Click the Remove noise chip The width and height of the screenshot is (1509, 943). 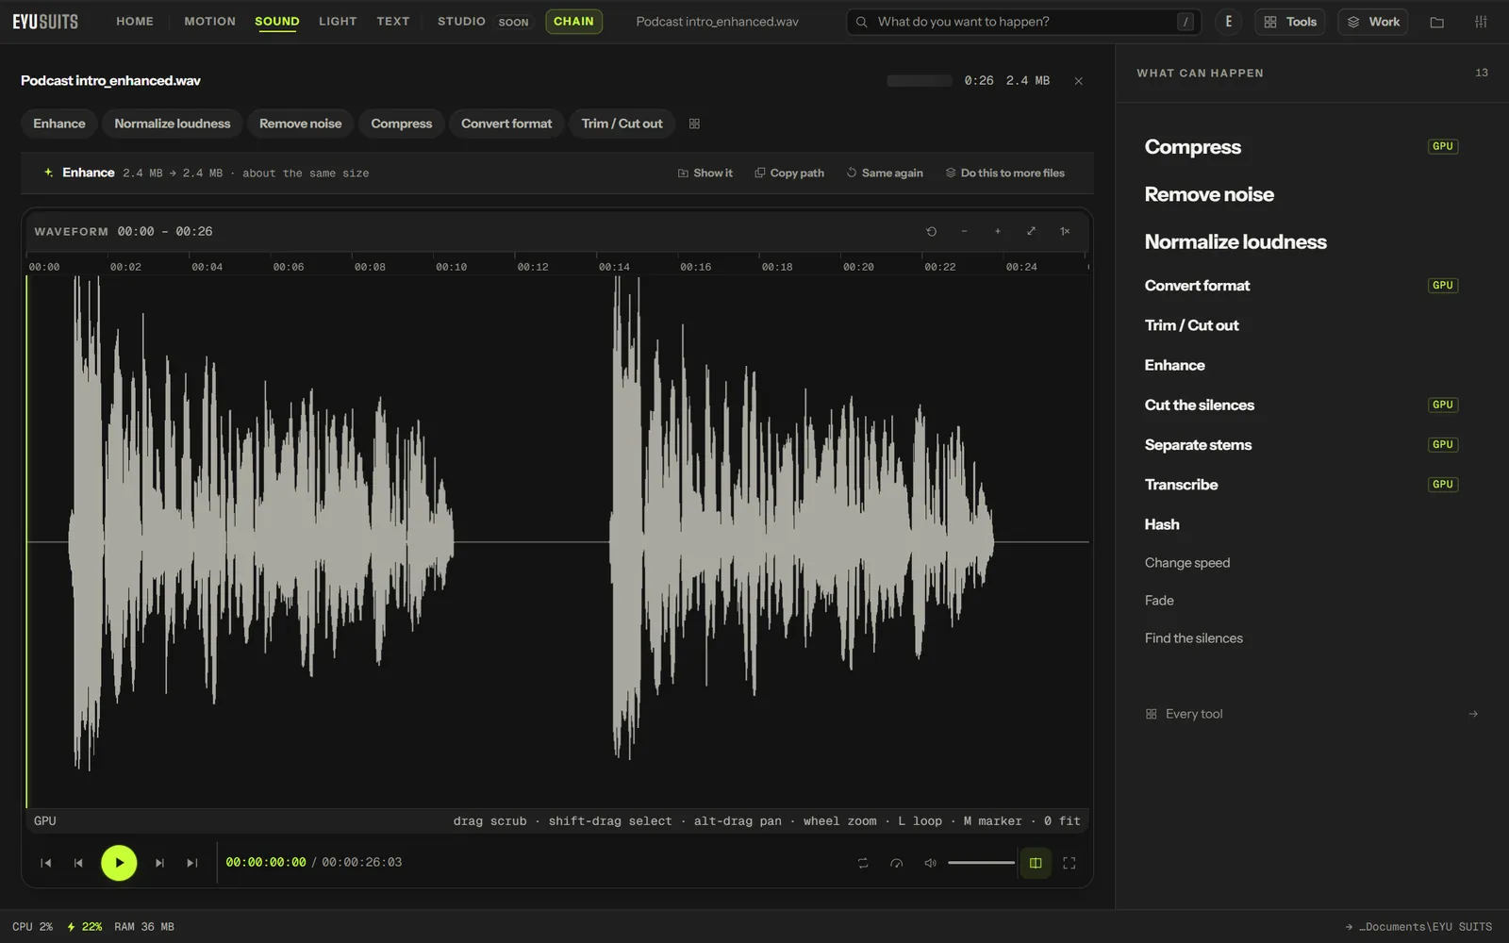[301, 124]
